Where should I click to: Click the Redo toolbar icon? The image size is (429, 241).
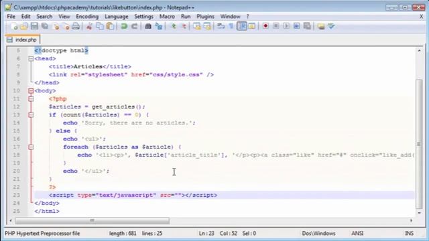[134, 26]
